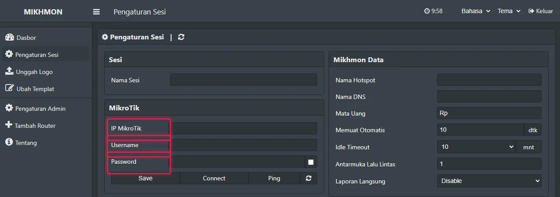Click the "dtk" unit label
The width and height of the screenshot is (560, 197).
533,130
